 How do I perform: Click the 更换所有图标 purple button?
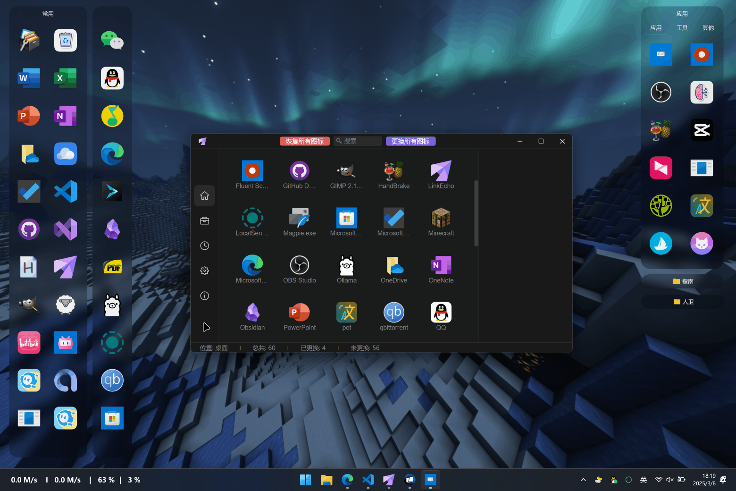point(411,141)
